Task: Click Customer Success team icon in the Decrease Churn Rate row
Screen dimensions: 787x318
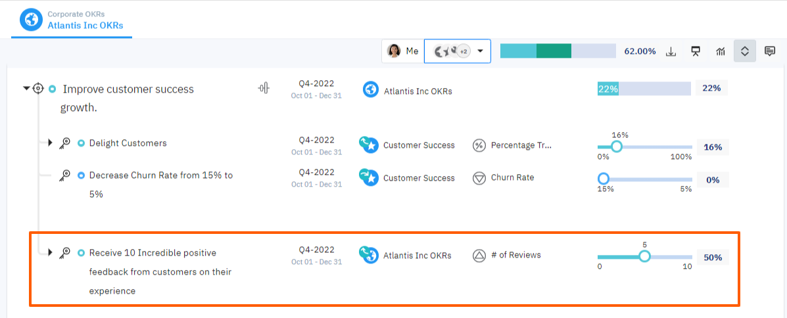Action: click(368, 177)
